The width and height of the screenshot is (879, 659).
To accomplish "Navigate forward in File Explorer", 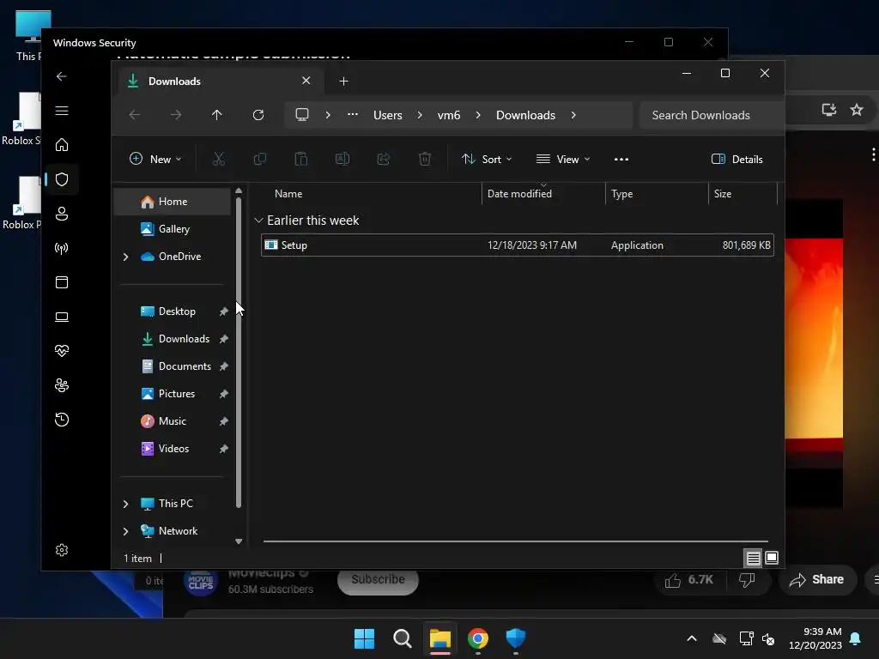I will pyautogui.click(x=175, y=115).
